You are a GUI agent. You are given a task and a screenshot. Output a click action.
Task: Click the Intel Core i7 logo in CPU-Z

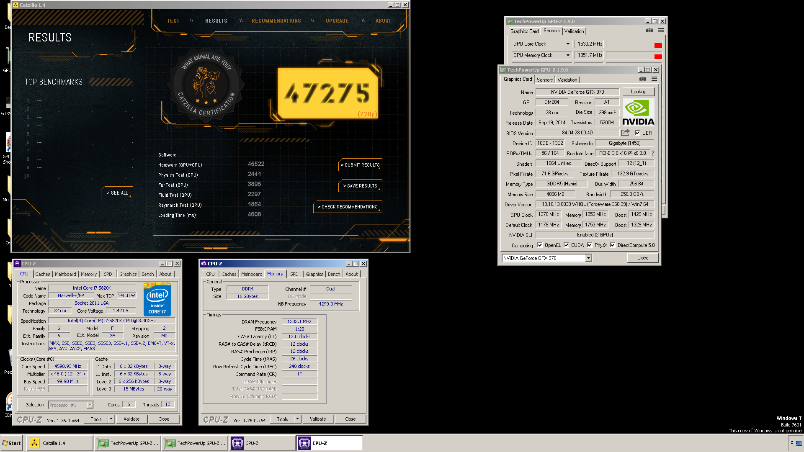[157, 299]
